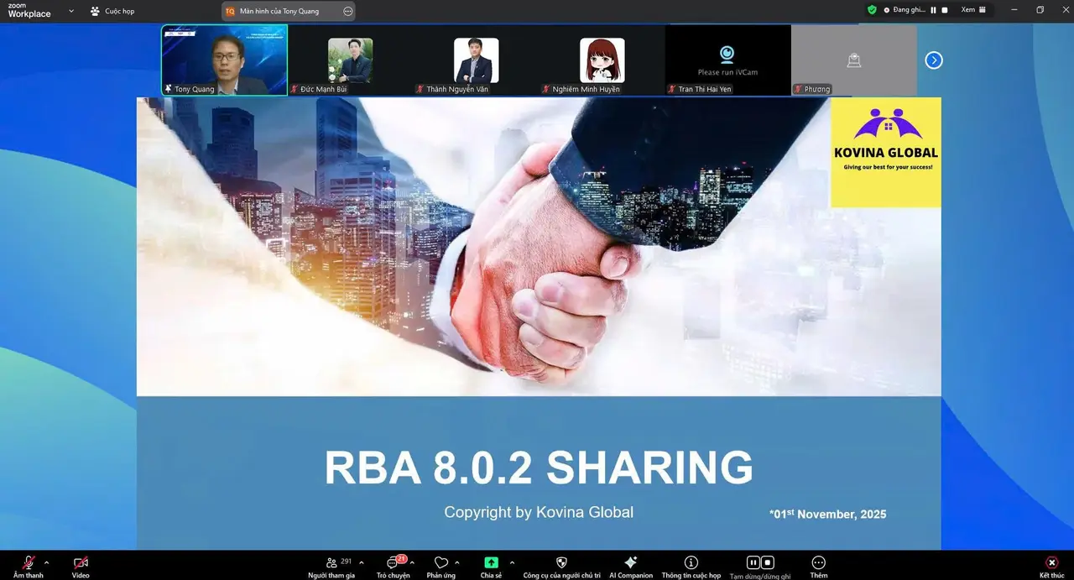The width and height of the screenshot is (1074, 580).
Task: Click the Zoom Workplace logo
Action: (29, 10)
